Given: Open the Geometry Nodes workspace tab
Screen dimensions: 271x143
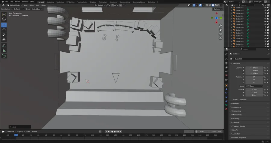Looking at the screenshot, I should [139, 2].
